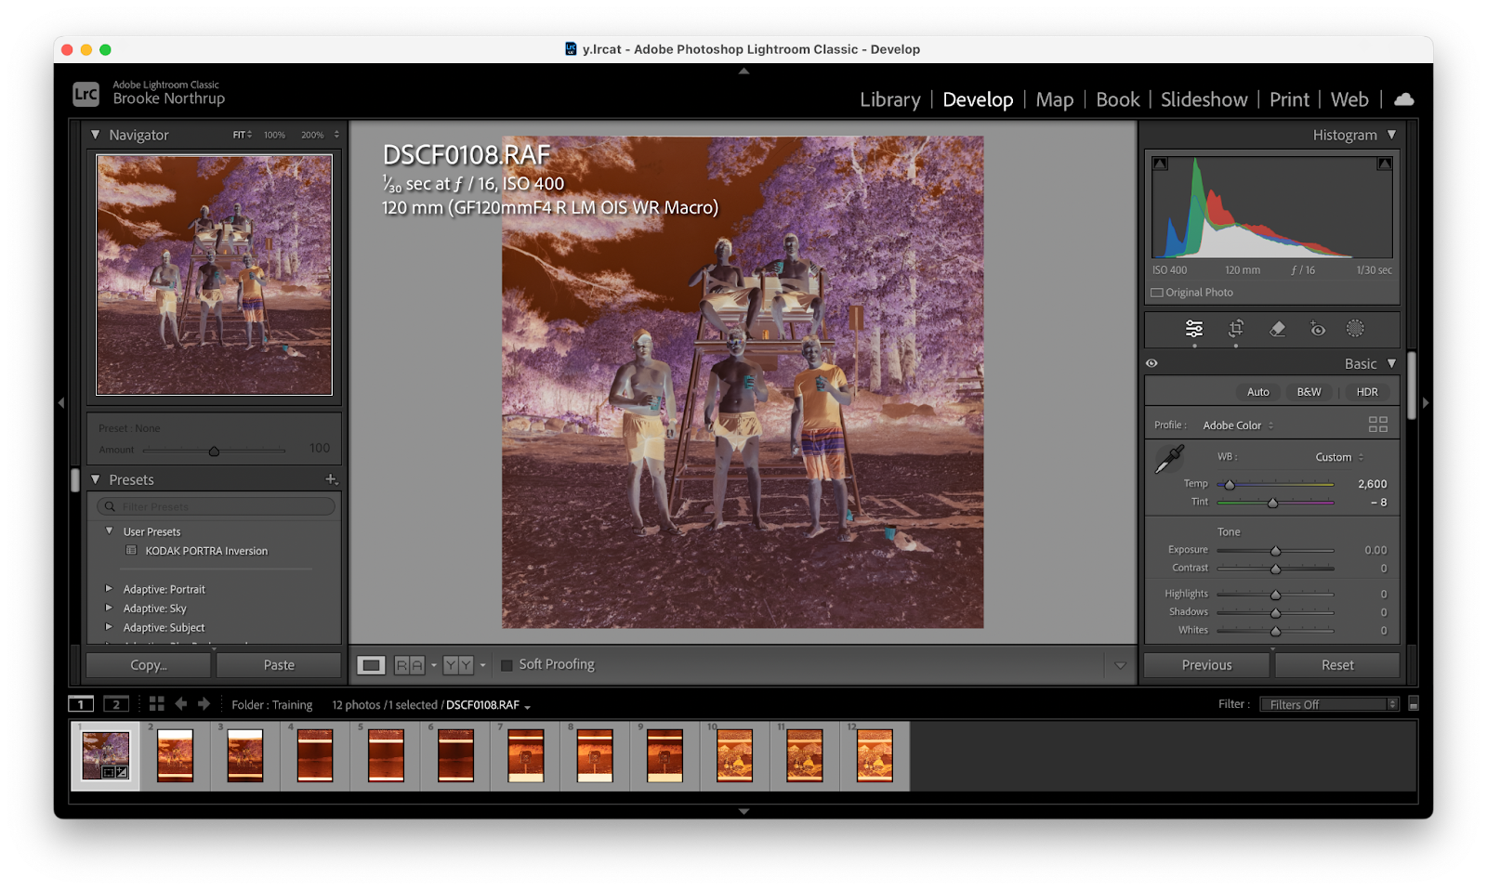Apply KODAK PORTRA Inversion preset
Viewport: 1487px width, 890px height.
click(206, 551)
